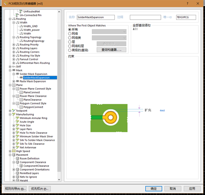Image resolution: width=205 pixels, height=195 pixels.
Task: Click the Net Antennae rule icon
Action: pos(17,147)
